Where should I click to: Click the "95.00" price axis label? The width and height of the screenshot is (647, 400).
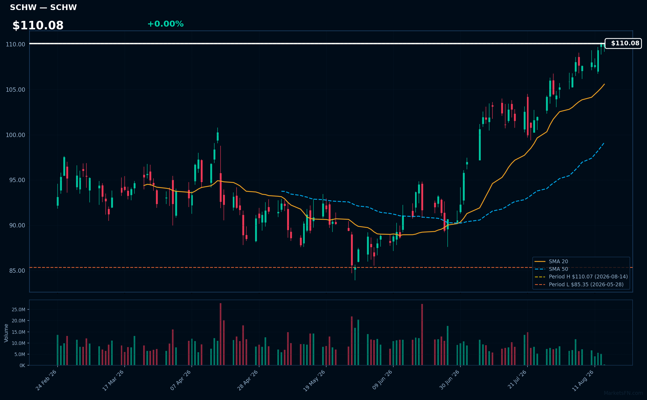pos(17,180)
